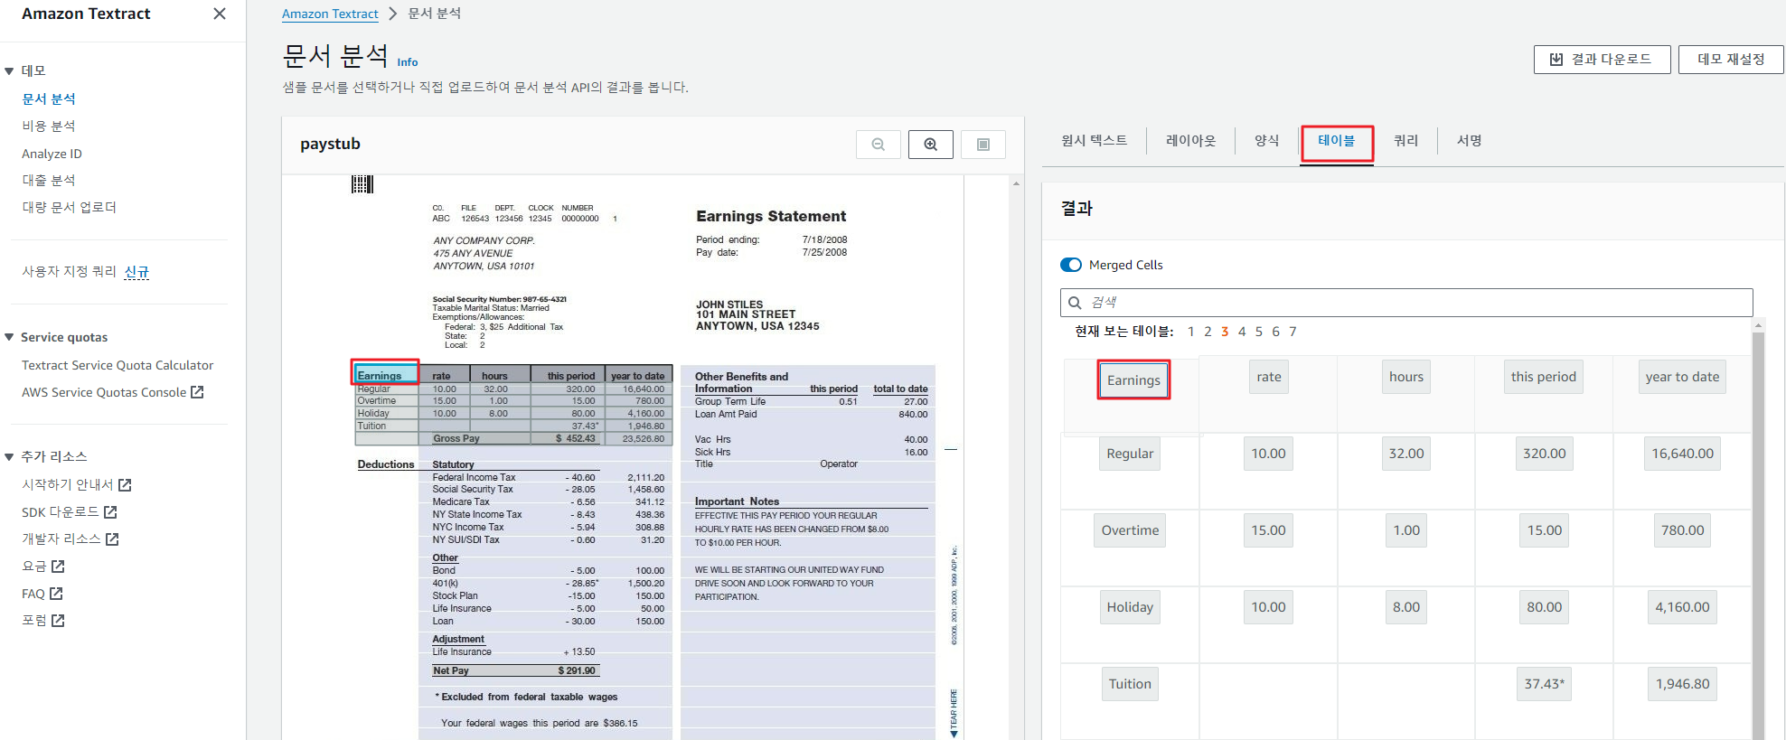The image size is (1786, 740).
Task: Select the 'this period' header cell in results
Action: click(1544, 377)
